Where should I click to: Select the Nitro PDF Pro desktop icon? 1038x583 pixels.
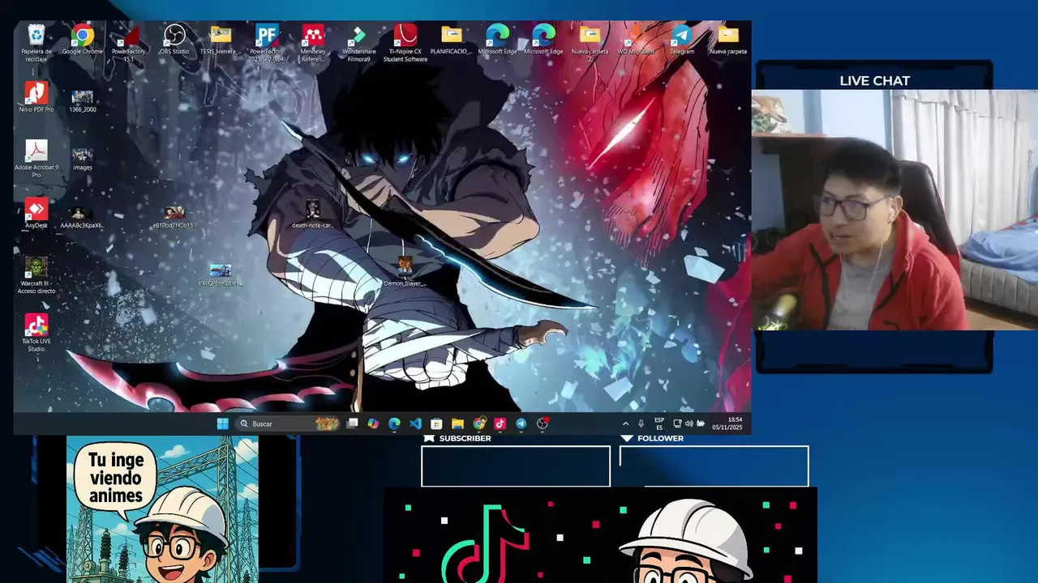click(36, 97)
